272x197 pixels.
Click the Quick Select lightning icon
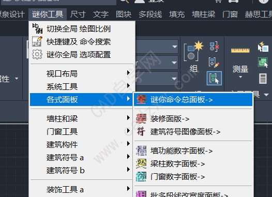[263, 47]
